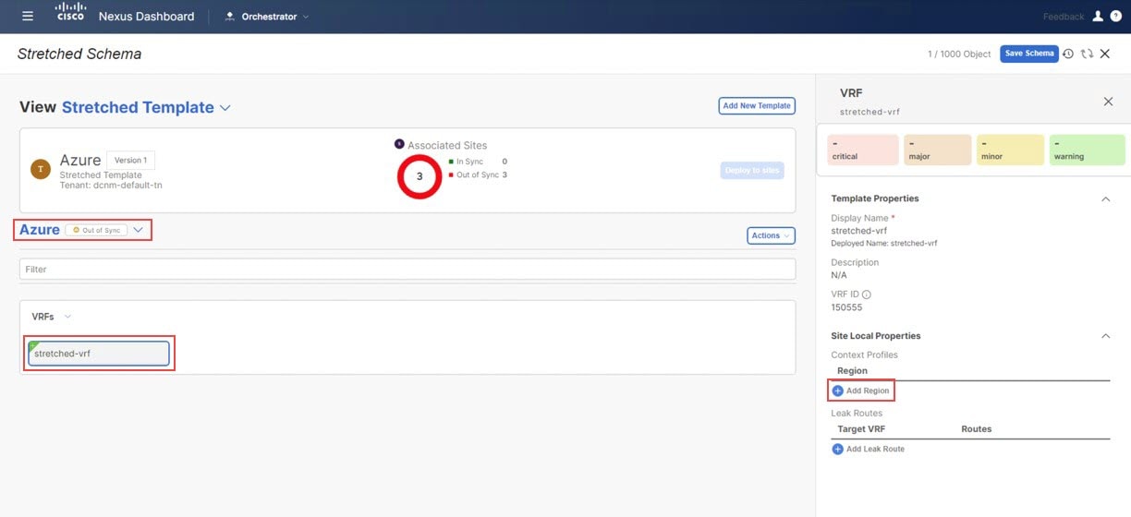1131x517 pixels.
Task: Click the Out of Sync 3 legend entry
Action: pyautogui.click(x=479, y=174)
